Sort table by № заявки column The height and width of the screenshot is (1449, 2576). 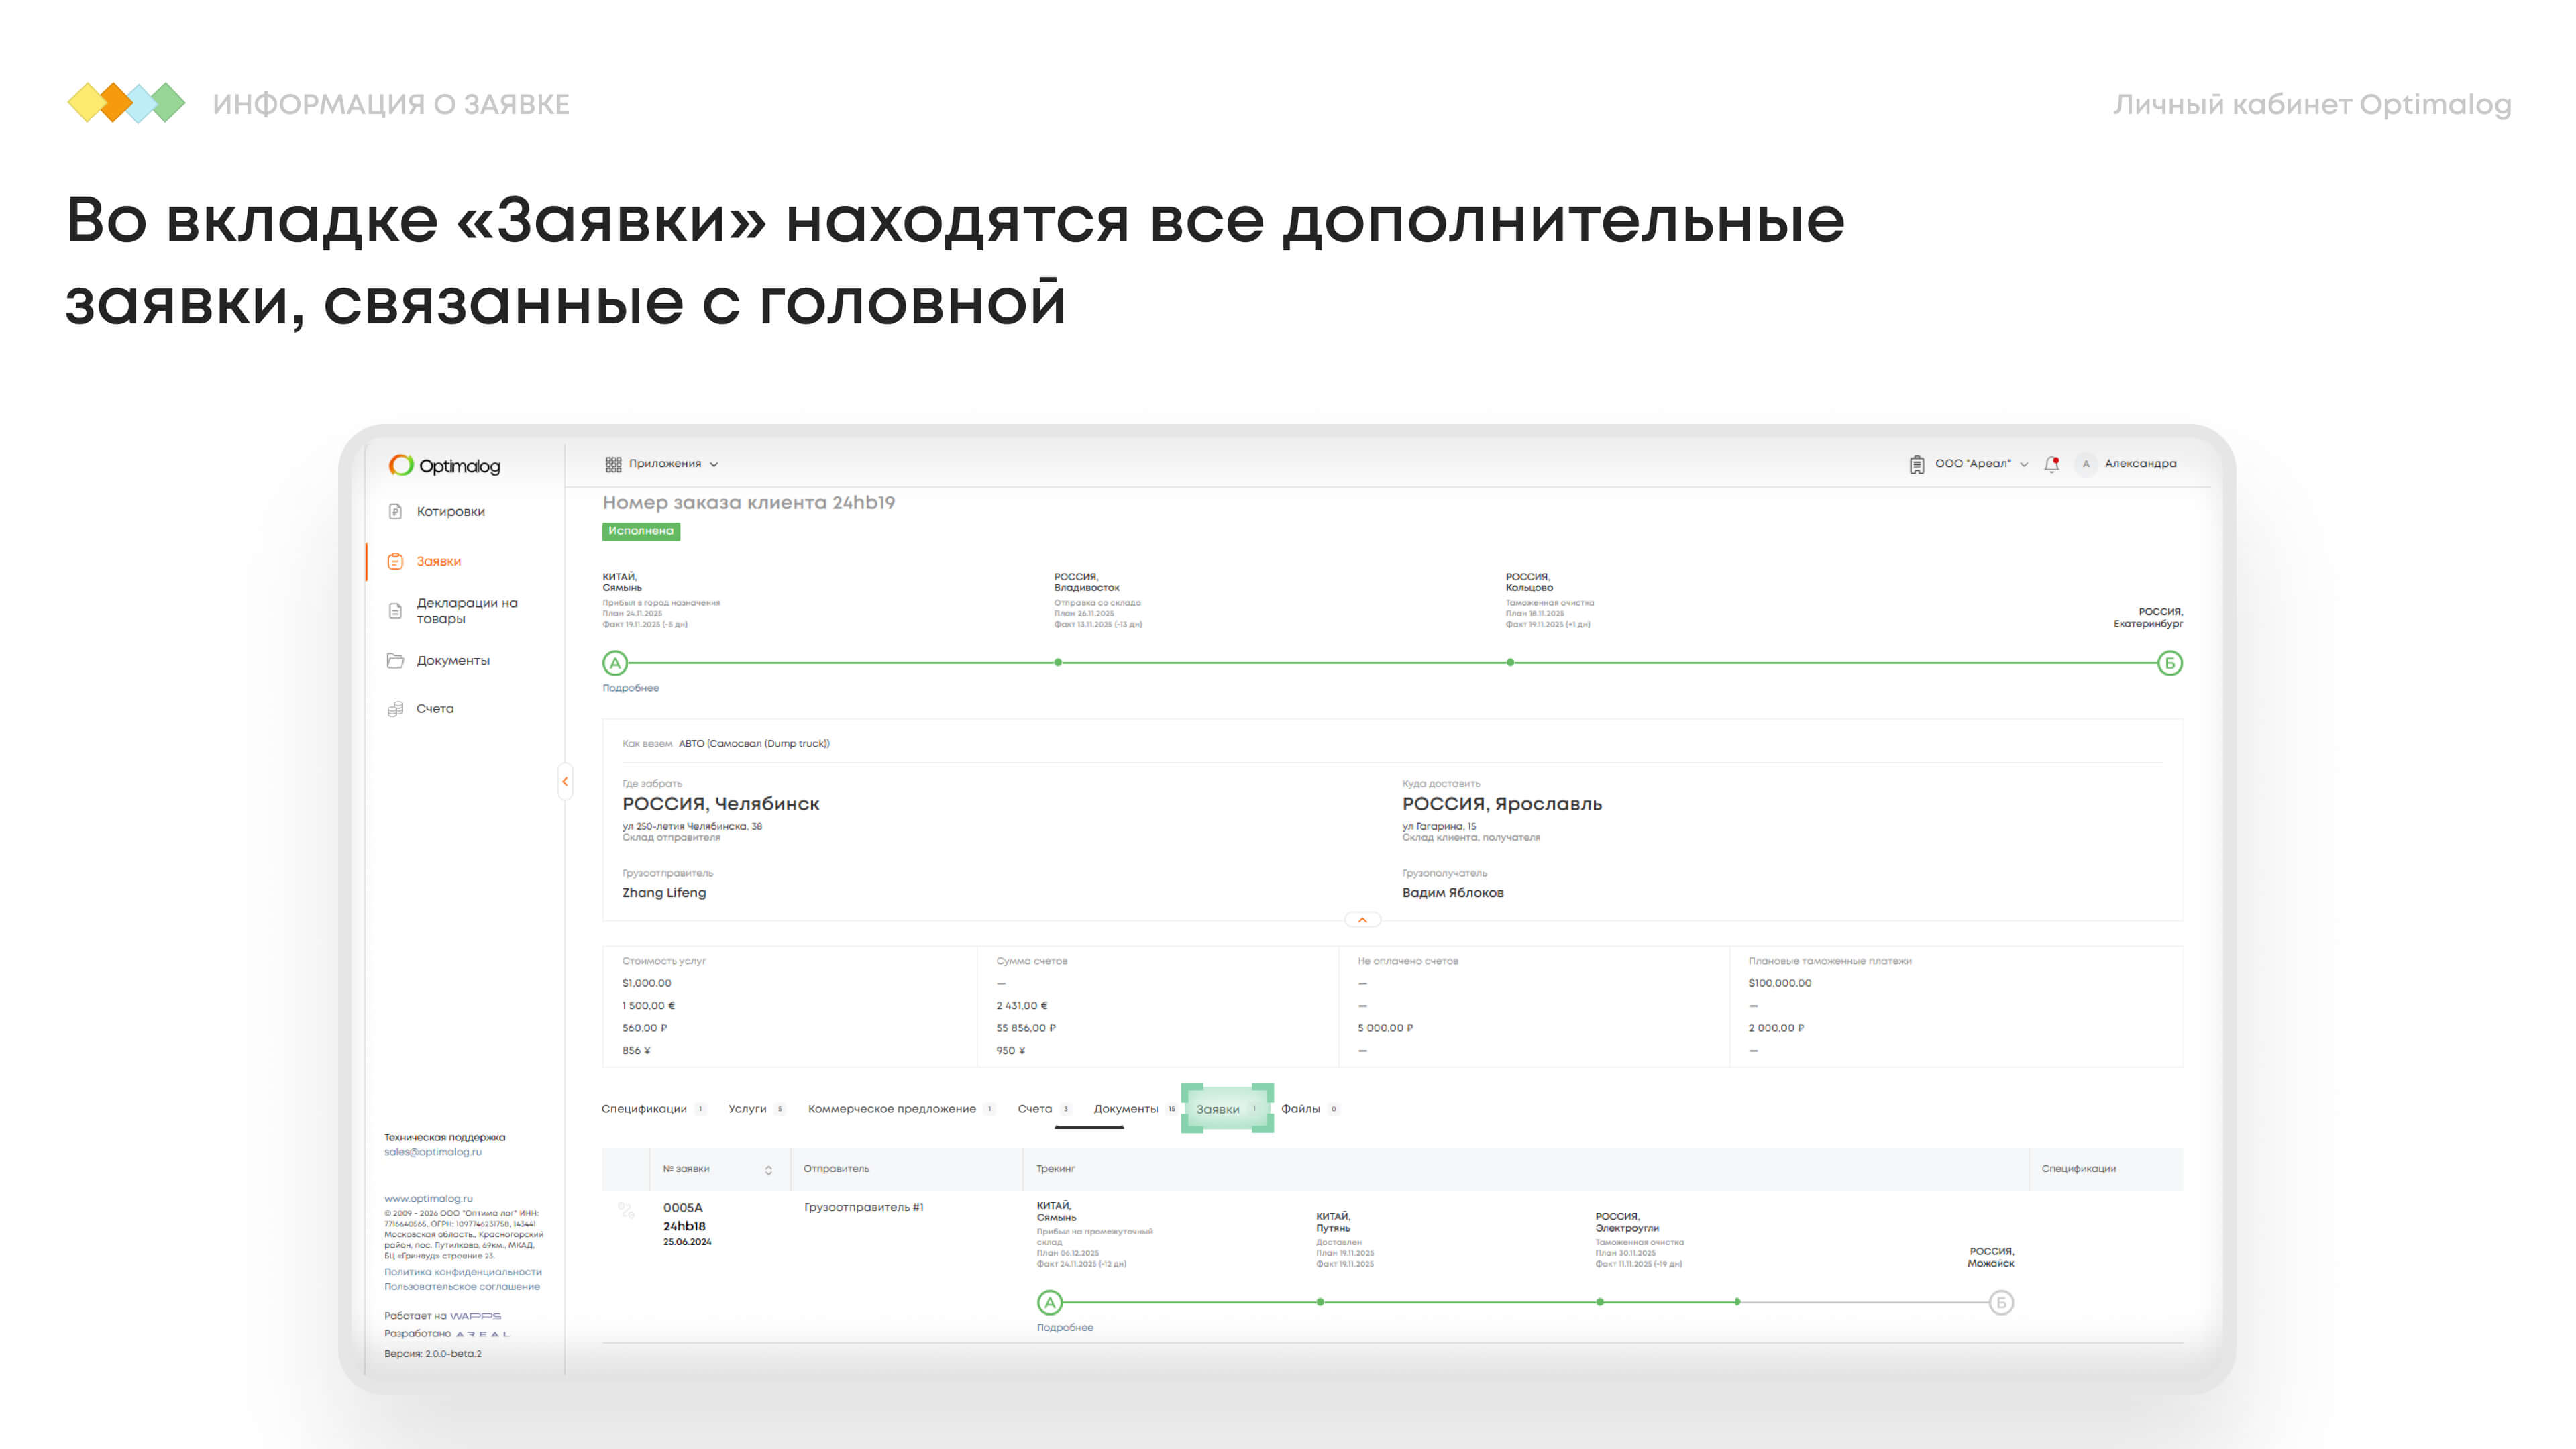[x=768, y=1170]
